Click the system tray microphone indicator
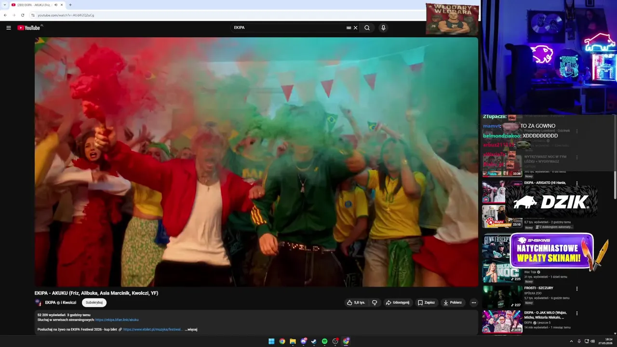The image size is (617, 347). click(579, 341)
